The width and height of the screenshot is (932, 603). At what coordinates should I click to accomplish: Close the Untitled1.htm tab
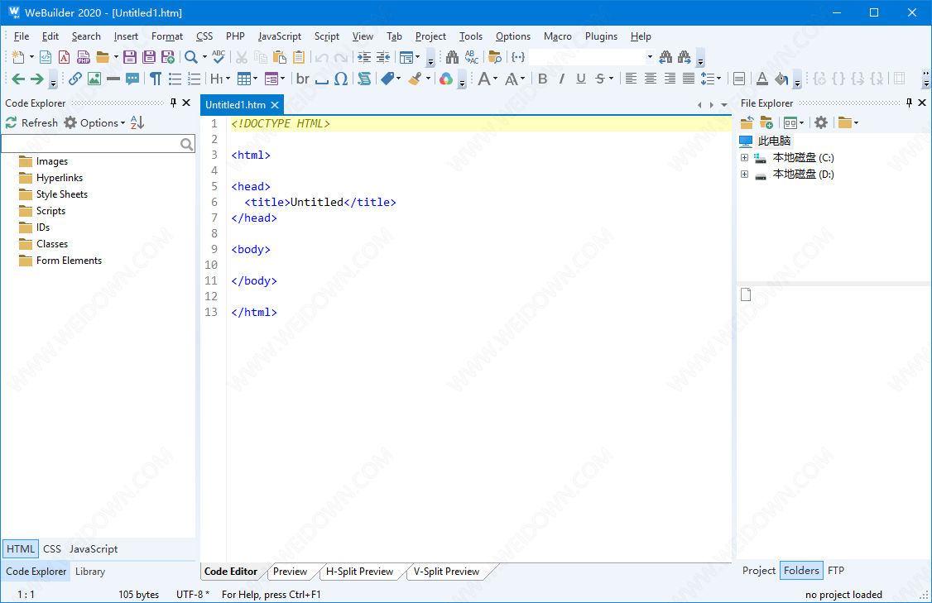click(275, 104)
